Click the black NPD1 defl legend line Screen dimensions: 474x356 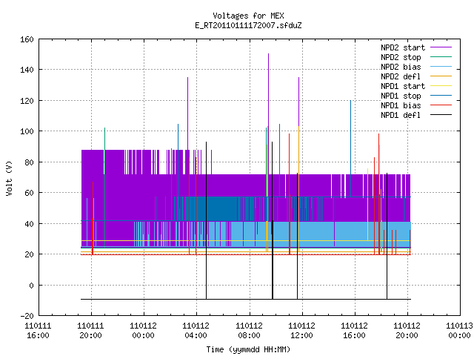[x=441, y=115]
